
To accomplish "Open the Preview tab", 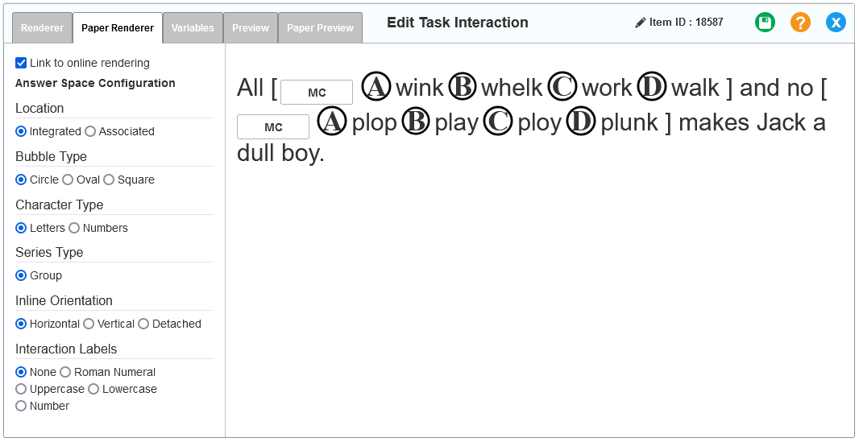I will pos(251,28).
